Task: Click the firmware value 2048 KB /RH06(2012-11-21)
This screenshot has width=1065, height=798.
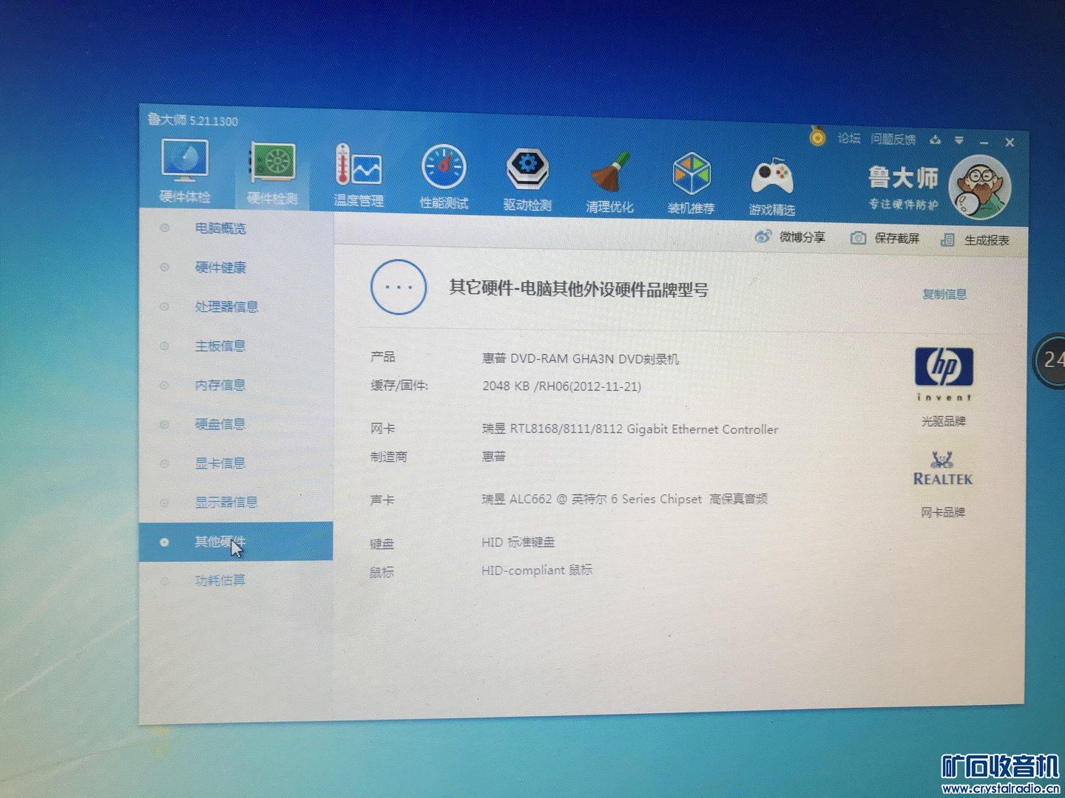Action: (561, 386)
